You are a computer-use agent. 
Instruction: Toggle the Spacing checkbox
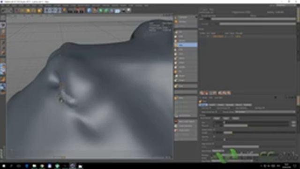(x=214, y=137)
